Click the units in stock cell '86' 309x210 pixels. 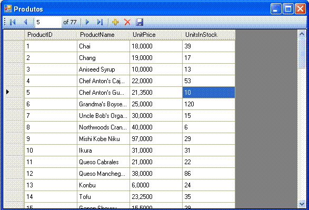pos(208,174)
